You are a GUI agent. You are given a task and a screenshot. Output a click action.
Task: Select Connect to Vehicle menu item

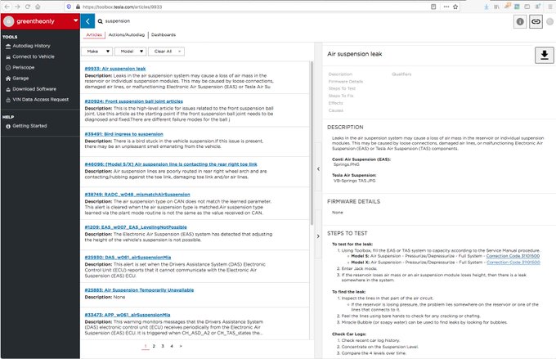pos(34,56)
